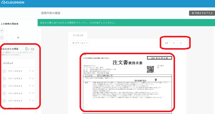Click the CloudSign logo in header
This screenshot has width=215, height=114.
[13, 2]
